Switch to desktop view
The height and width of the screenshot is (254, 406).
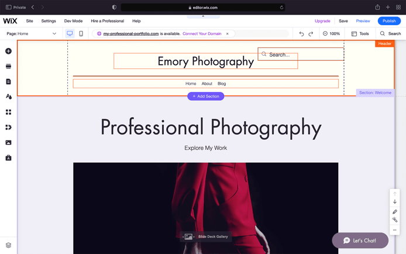70,34
